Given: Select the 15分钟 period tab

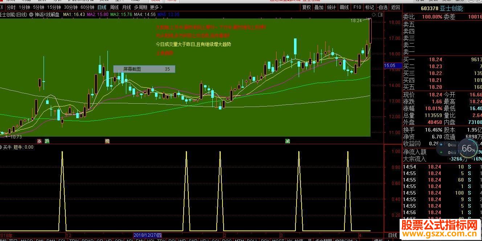Looking at the screenshot, I should (54, 7).
